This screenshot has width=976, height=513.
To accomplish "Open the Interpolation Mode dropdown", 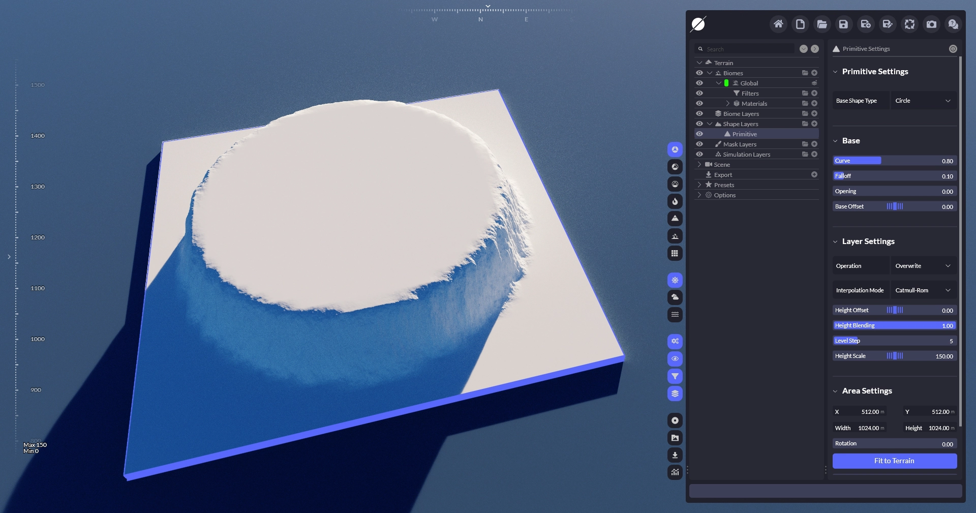I will (x=923, y=290).
